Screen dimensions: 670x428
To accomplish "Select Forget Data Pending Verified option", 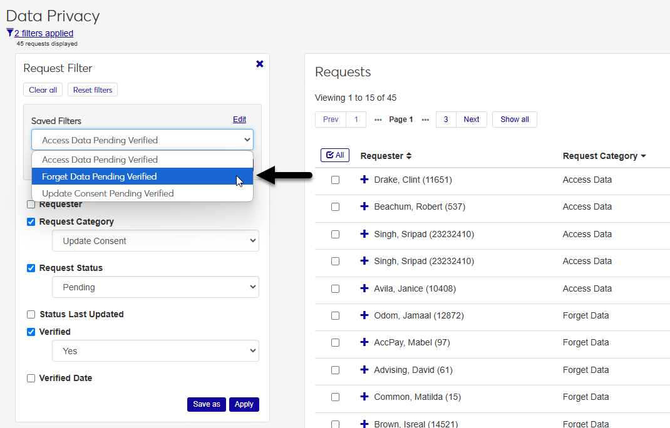I will [142, 176].
